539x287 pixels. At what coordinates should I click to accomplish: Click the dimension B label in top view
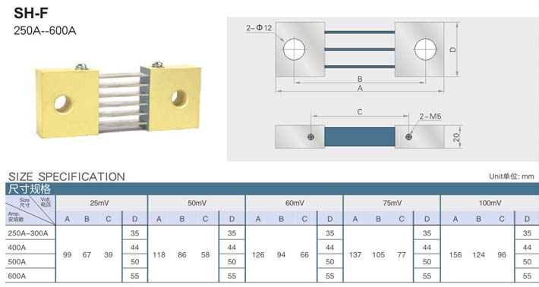click(x=360, y=79)
